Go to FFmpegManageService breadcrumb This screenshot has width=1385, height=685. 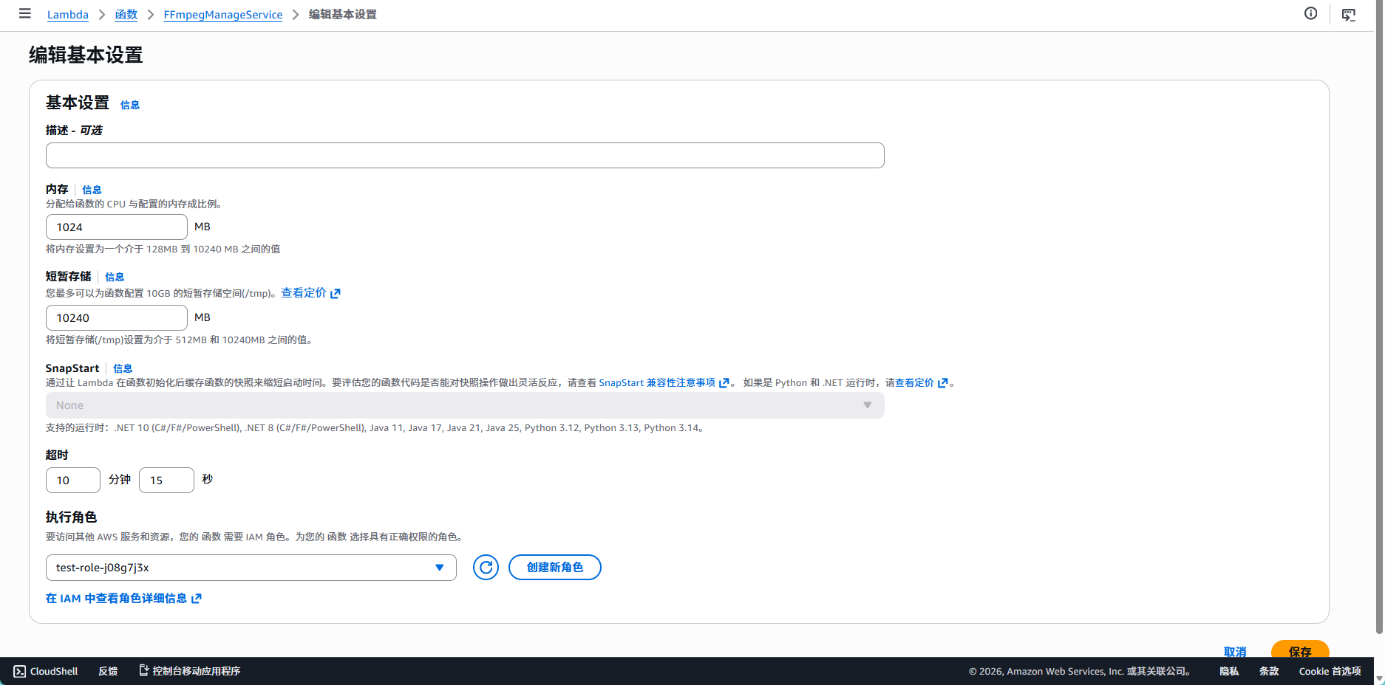pos(222,15)
